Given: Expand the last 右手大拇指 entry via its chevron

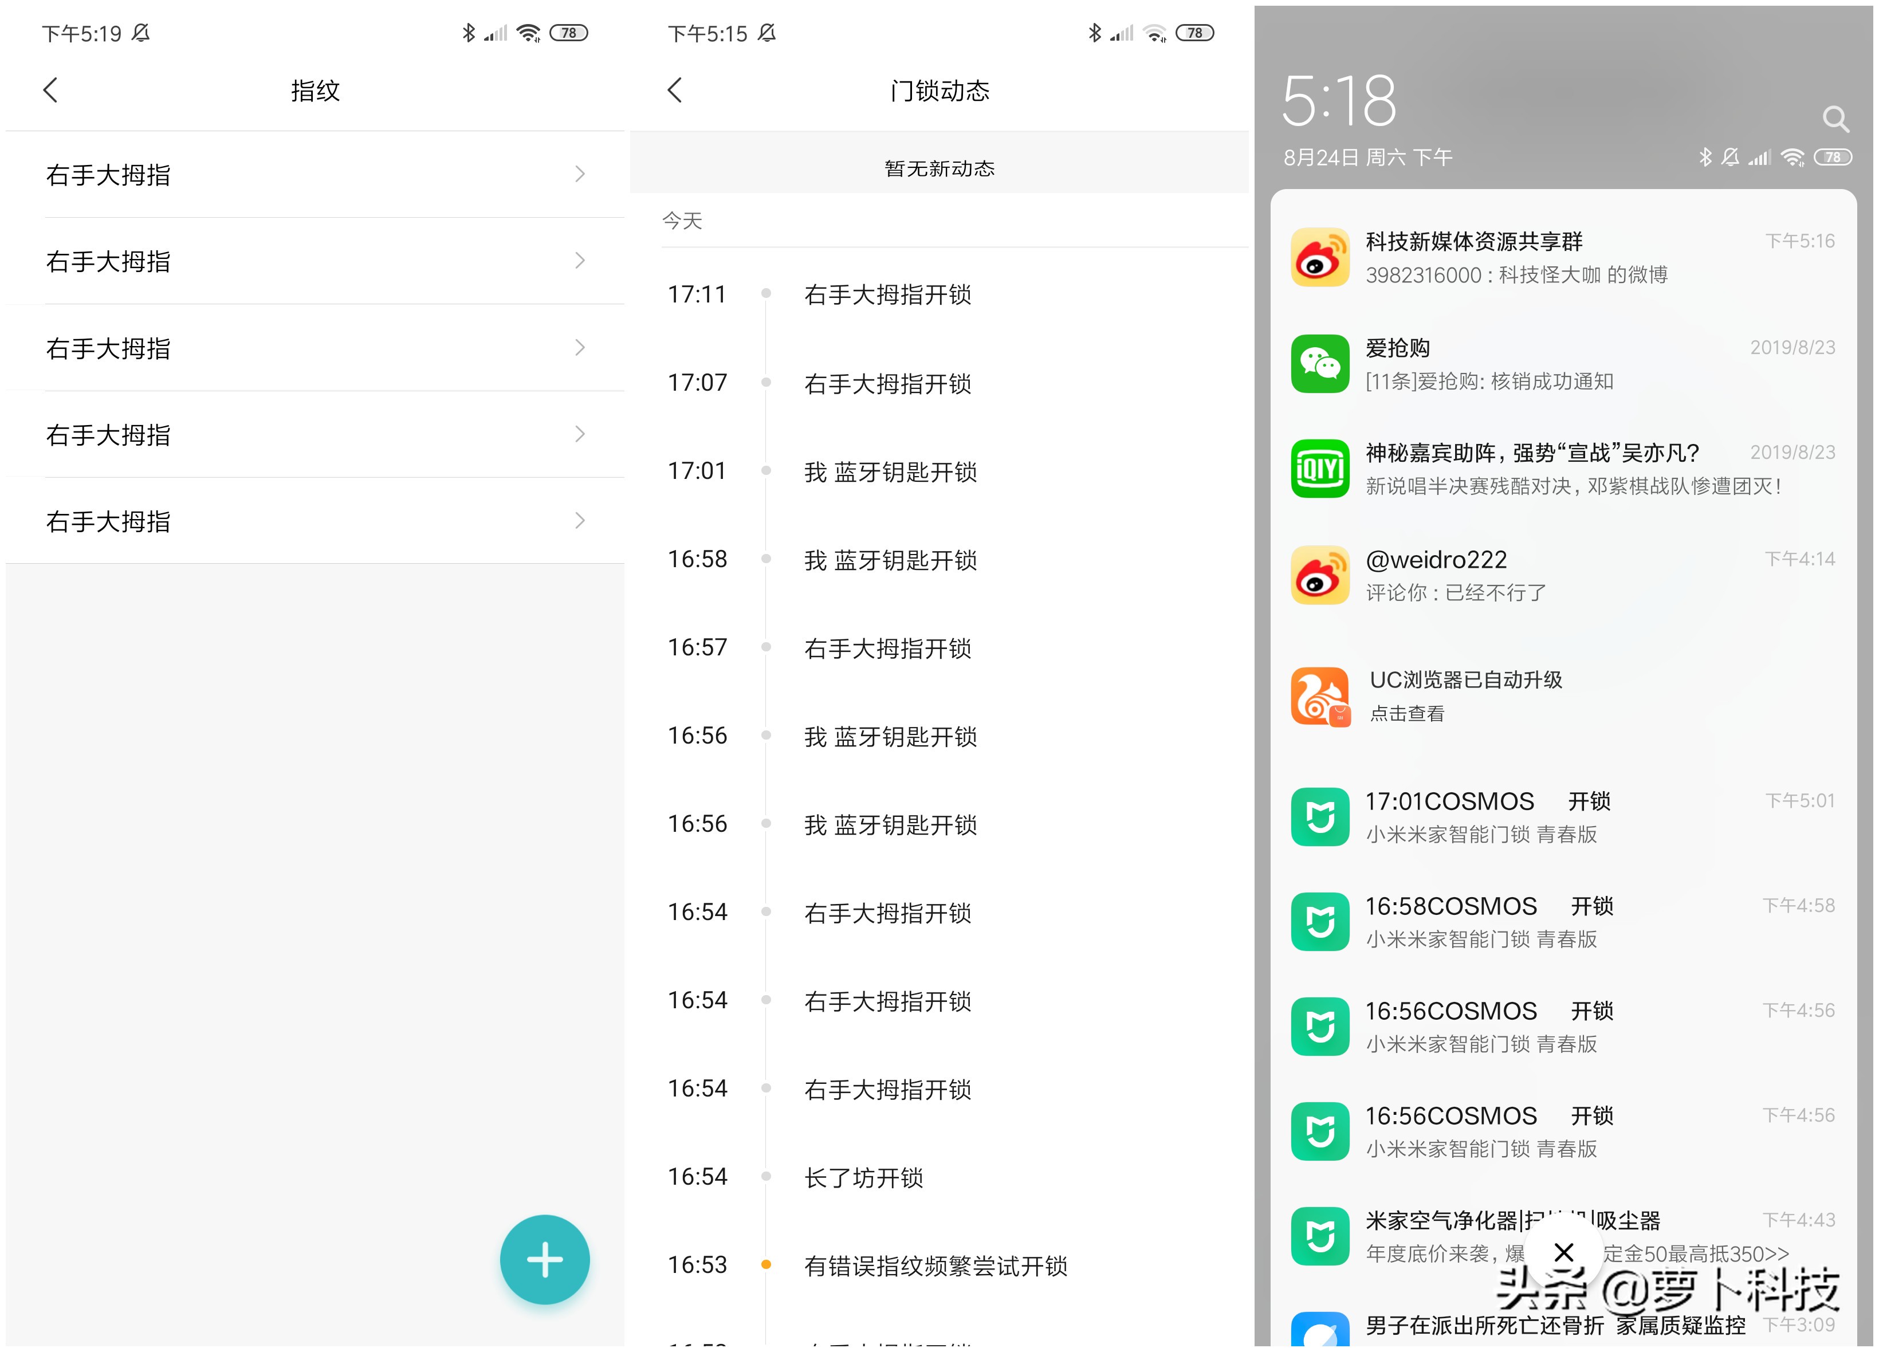Looking at the screenshot, I should click(579, 520).
